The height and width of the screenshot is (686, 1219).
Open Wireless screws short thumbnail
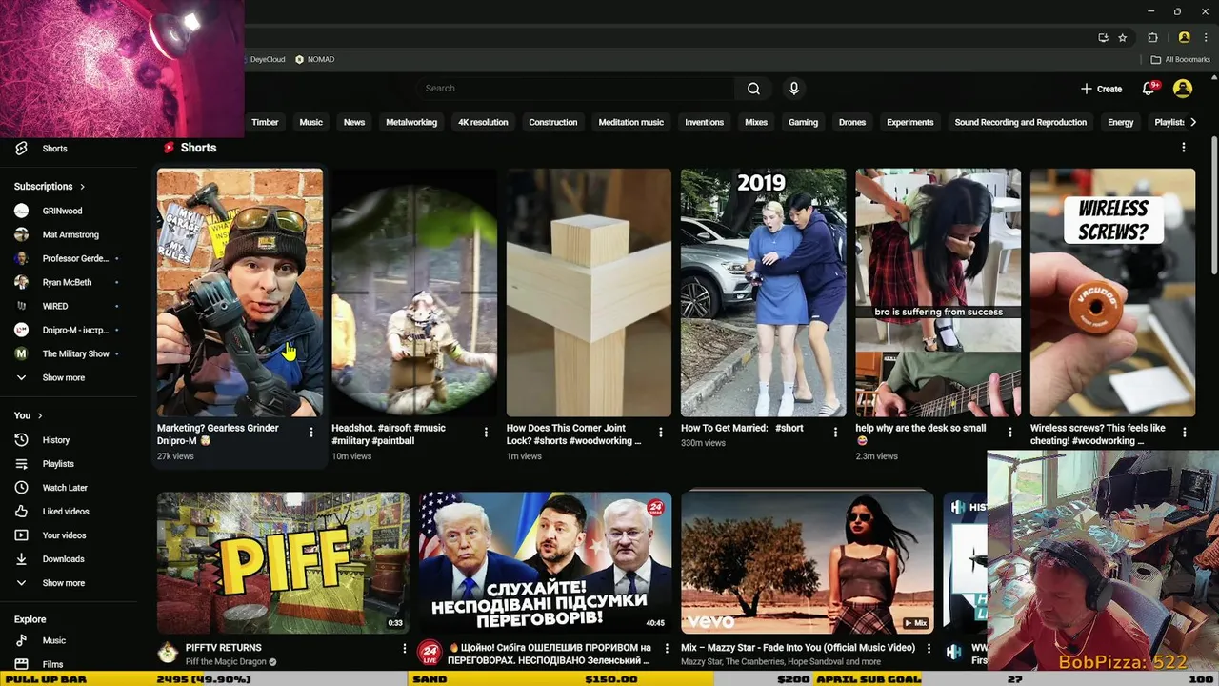1112,293
